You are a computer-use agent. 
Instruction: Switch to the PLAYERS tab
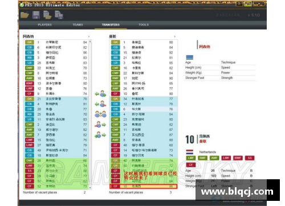[x=44, y=24]
